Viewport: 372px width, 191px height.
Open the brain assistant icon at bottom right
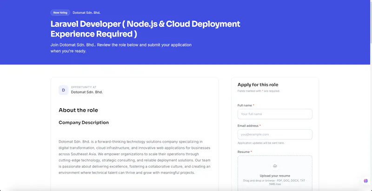tap(365, 181)
